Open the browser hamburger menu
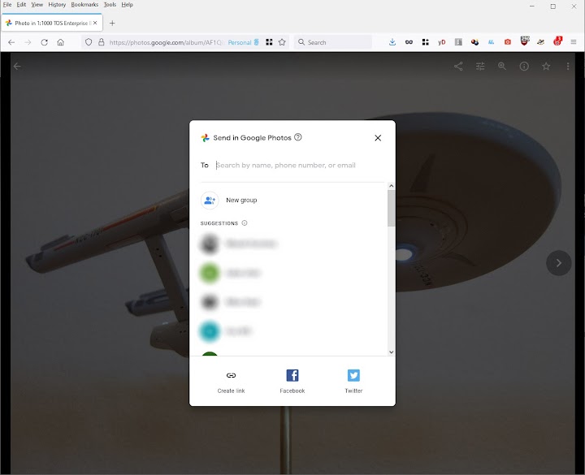585x475 pixels. click(574, 42)
